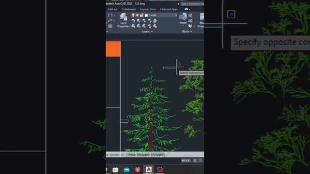Click the Edit Block icon beside Insert
This screenshot has width=310, height=174.
(x=190, y=21)
